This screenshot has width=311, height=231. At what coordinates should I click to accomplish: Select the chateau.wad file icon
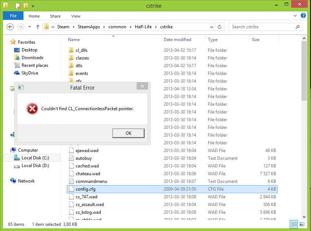pyautogui.click(x=71, y=174)
